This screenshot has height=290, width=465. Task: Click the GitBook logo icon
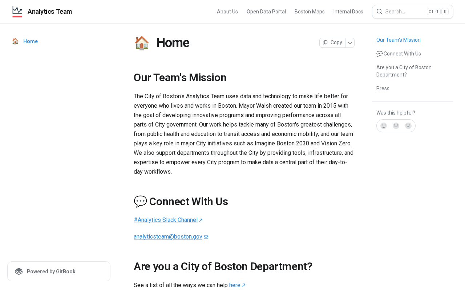[x=19, y=272]
